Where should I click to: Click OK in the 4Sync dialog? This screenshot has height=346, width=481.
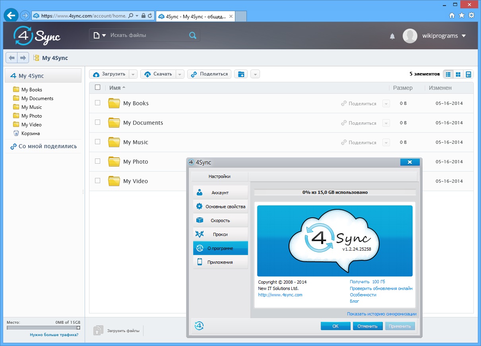tap(336, 326)
